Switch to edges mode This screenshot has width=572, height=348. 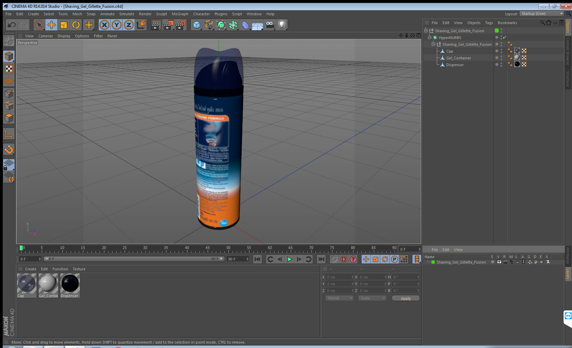(x=9, y=106)
